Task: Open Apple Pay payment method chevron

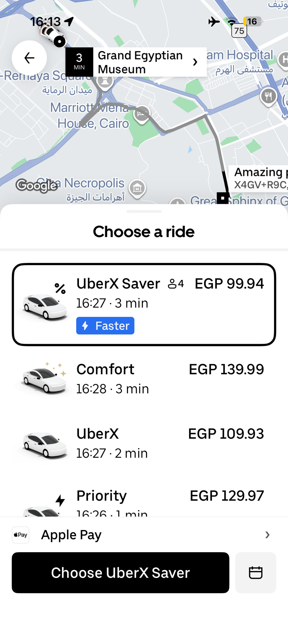Action: (267, 535)
